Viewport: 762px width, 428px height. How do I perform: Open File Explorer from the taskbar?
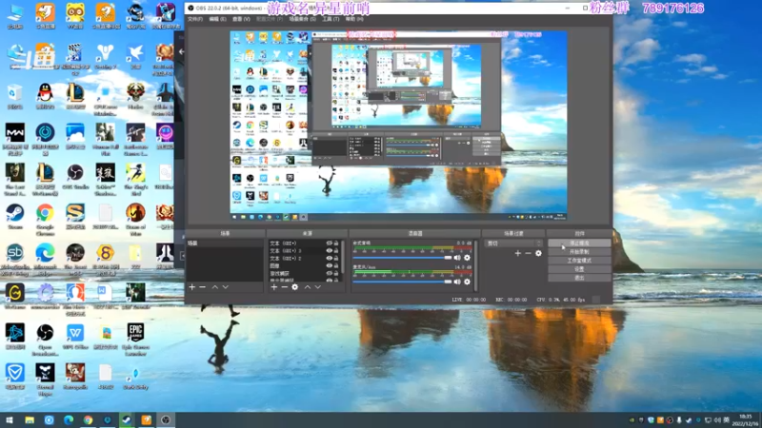(30, 420)
